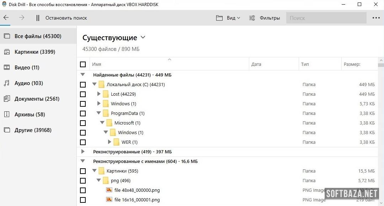Select Pictures category icon in sidebar
Image resolution: width=384 pixels, height=206 pixels.
click(x=7, y=52)
